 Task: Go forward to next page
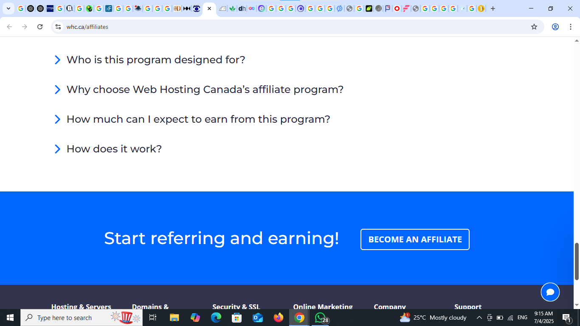25,27
